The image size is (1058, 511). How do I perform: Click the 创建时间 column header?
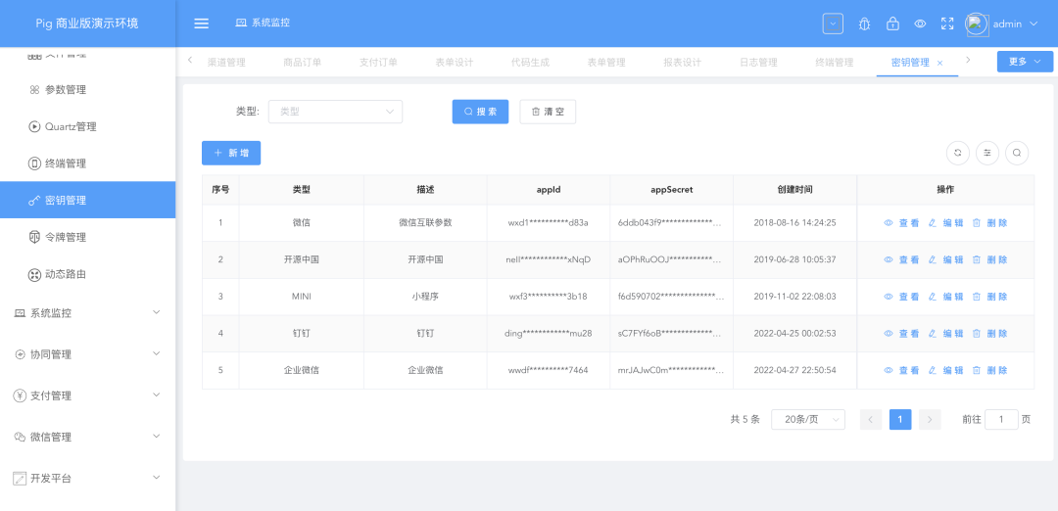(x=794, y=190)
